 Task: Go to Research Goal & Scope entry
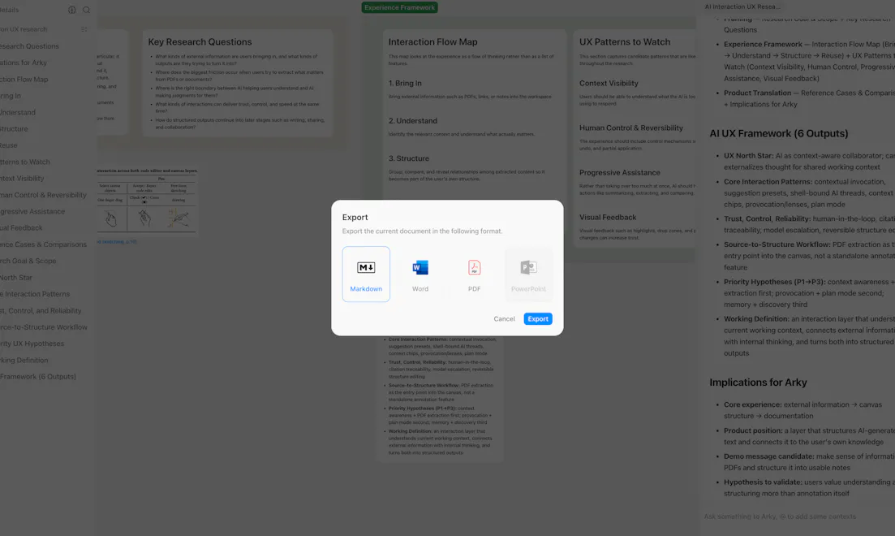point(28,261)
